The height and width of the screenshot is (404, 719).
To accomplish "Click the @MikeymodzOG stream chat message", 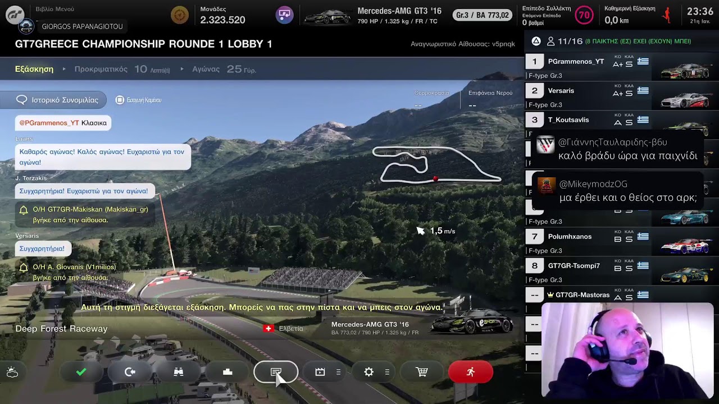I will point(618,191).
